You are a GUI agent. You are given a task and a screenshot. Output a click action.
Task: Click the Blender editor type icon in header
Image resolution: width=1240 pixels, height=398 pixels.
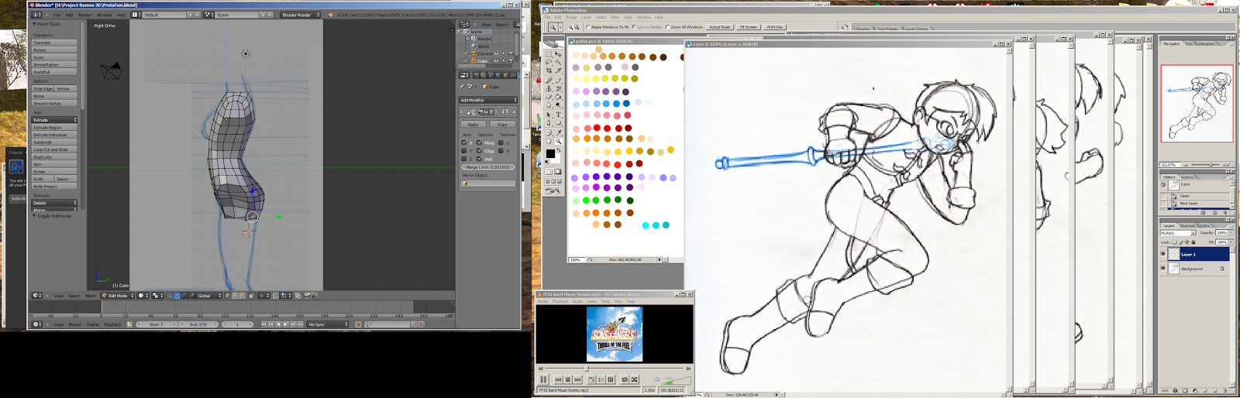click(36, 15)
